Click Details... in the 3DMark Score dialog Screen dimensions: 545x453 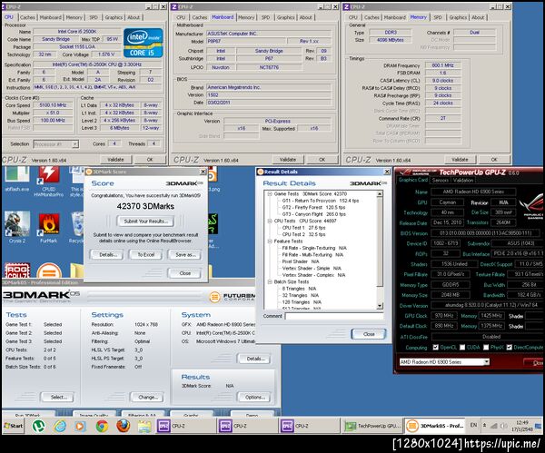[108, 254]
